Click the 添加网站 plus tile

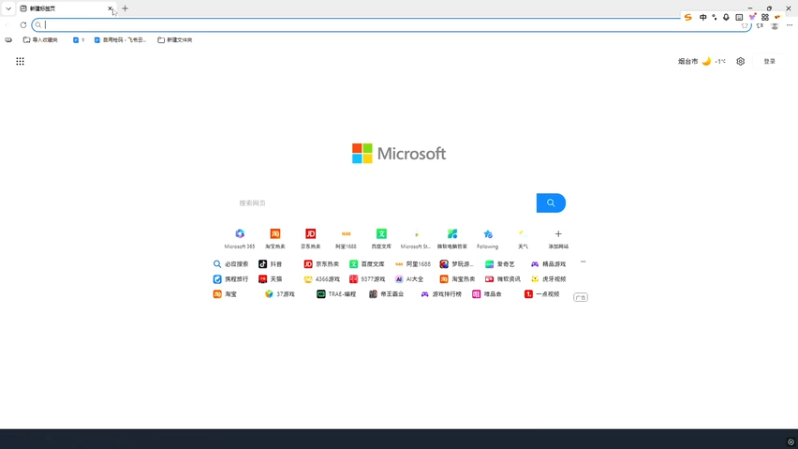558,238
